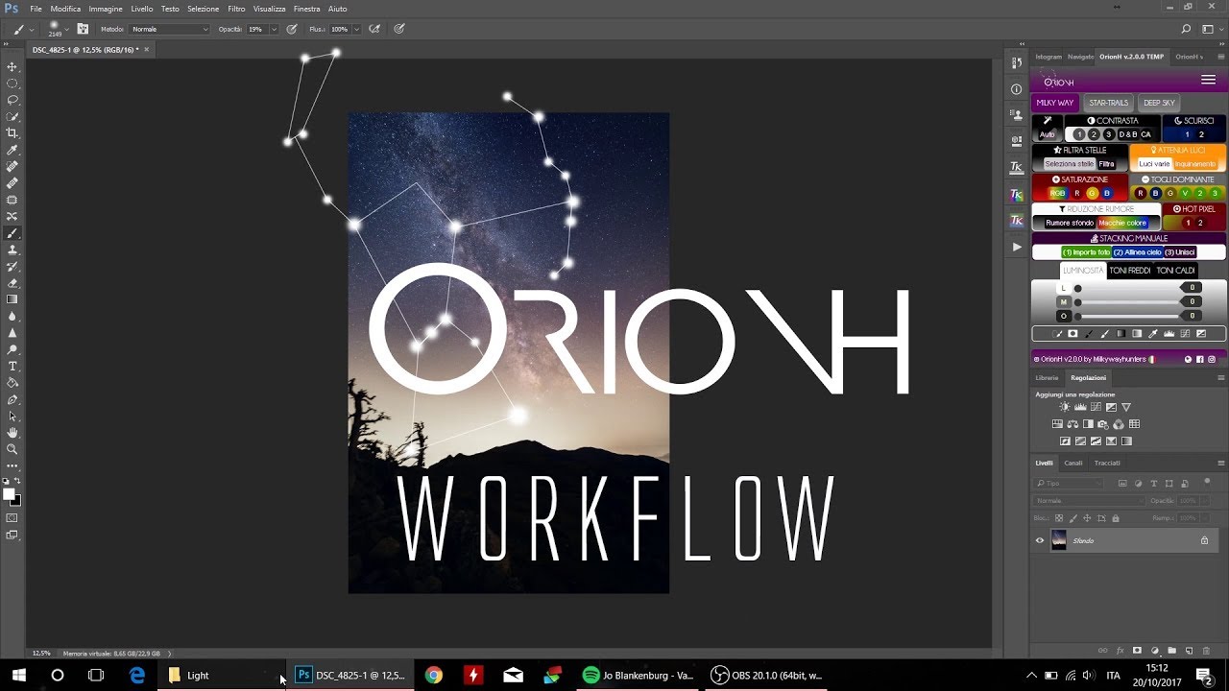
Task: Open the Flusso value dropdown arrow
Action: (356, 30)
